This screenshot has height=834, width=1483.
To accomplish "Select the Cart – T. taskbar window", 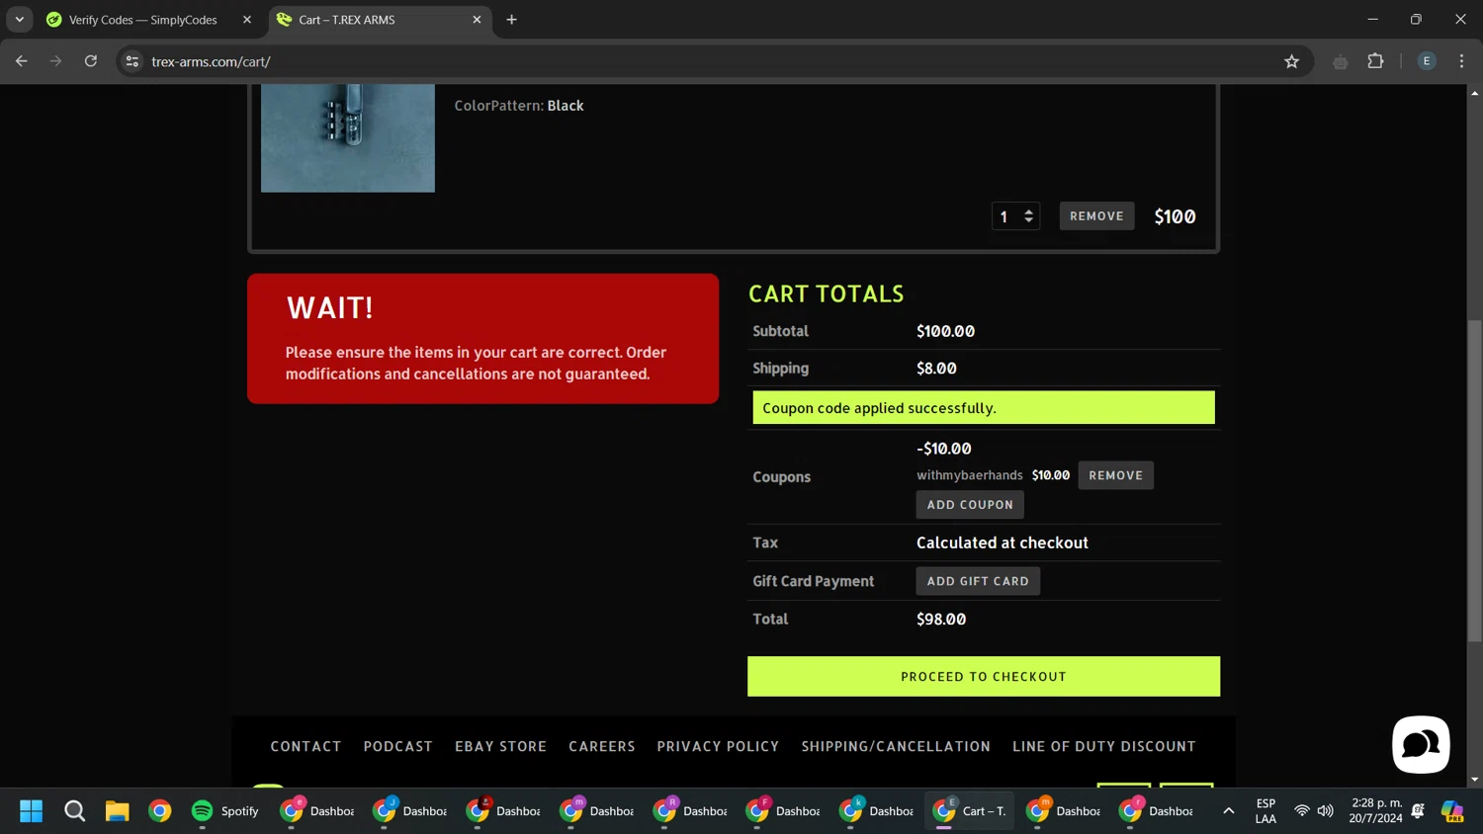I will (969, 811).
